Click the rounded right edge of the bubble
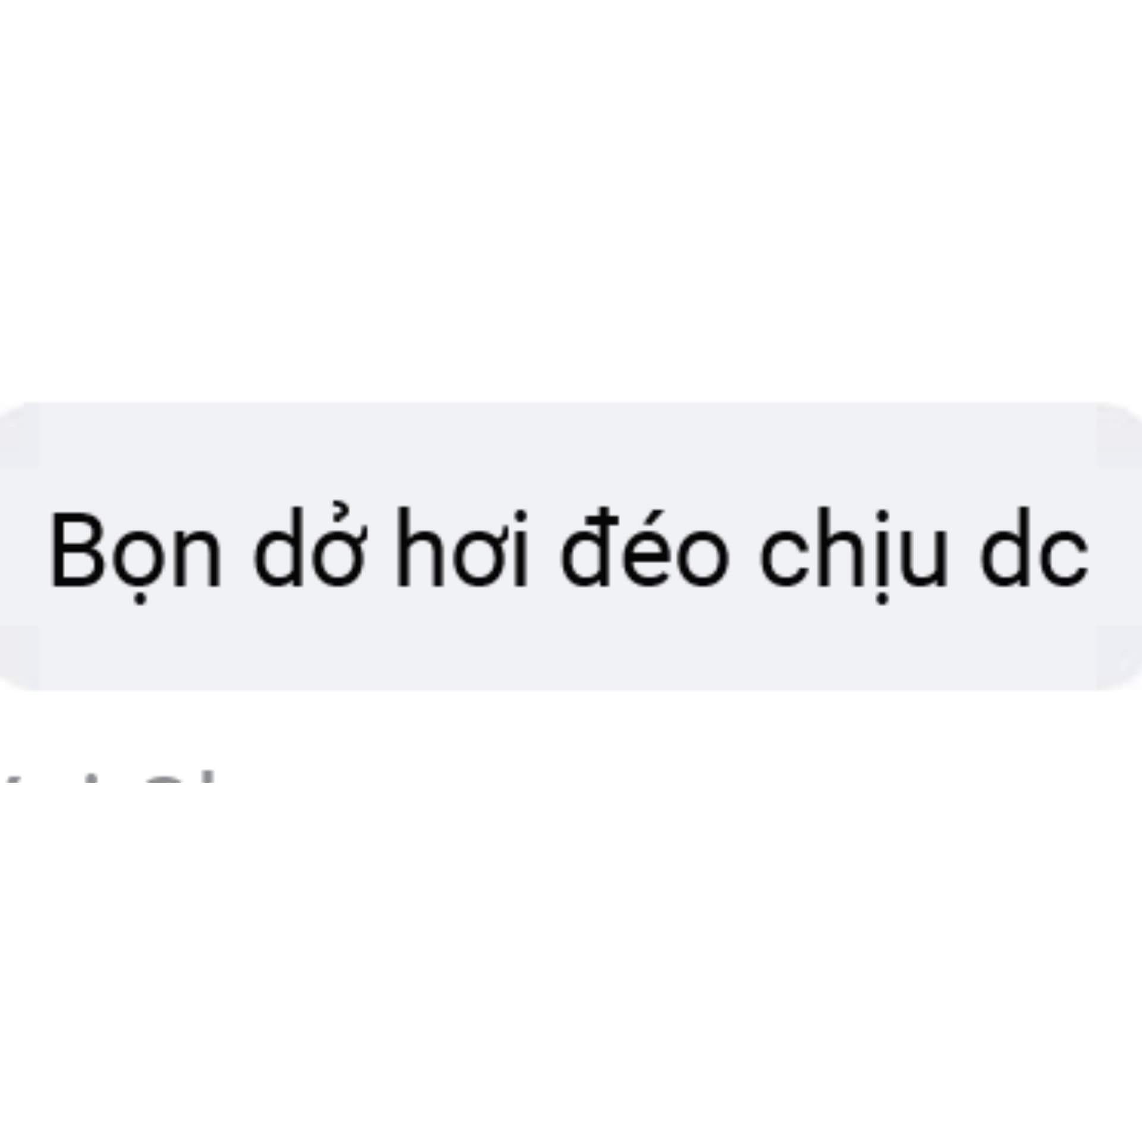 pos(1121,546)
